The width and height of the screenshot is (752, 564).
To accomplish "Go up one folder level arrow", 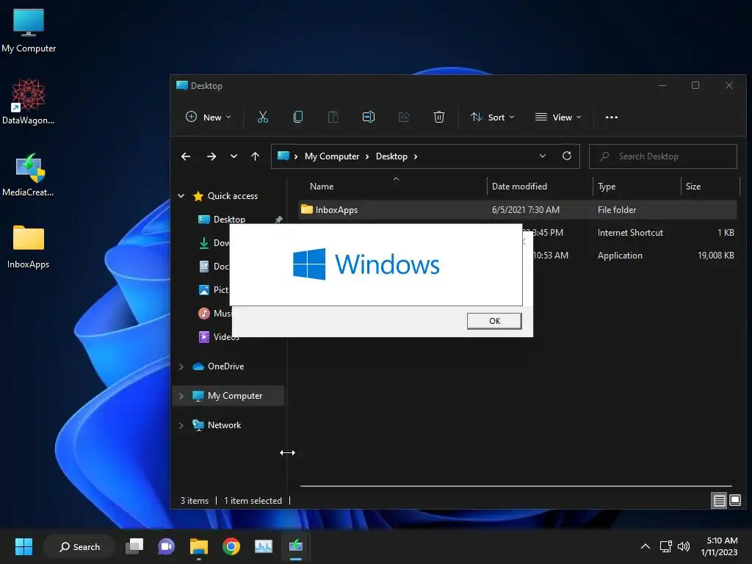I will pyautogui.click(x=255, y=156).
